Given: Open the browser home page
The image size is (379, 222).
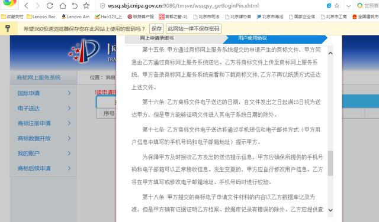Looking at the screenshot, I should [x=63, y=5].
